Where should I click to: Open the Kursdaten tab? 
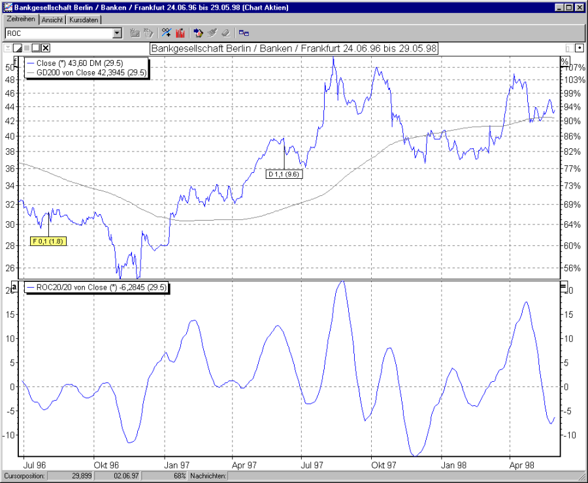[84, 20]
